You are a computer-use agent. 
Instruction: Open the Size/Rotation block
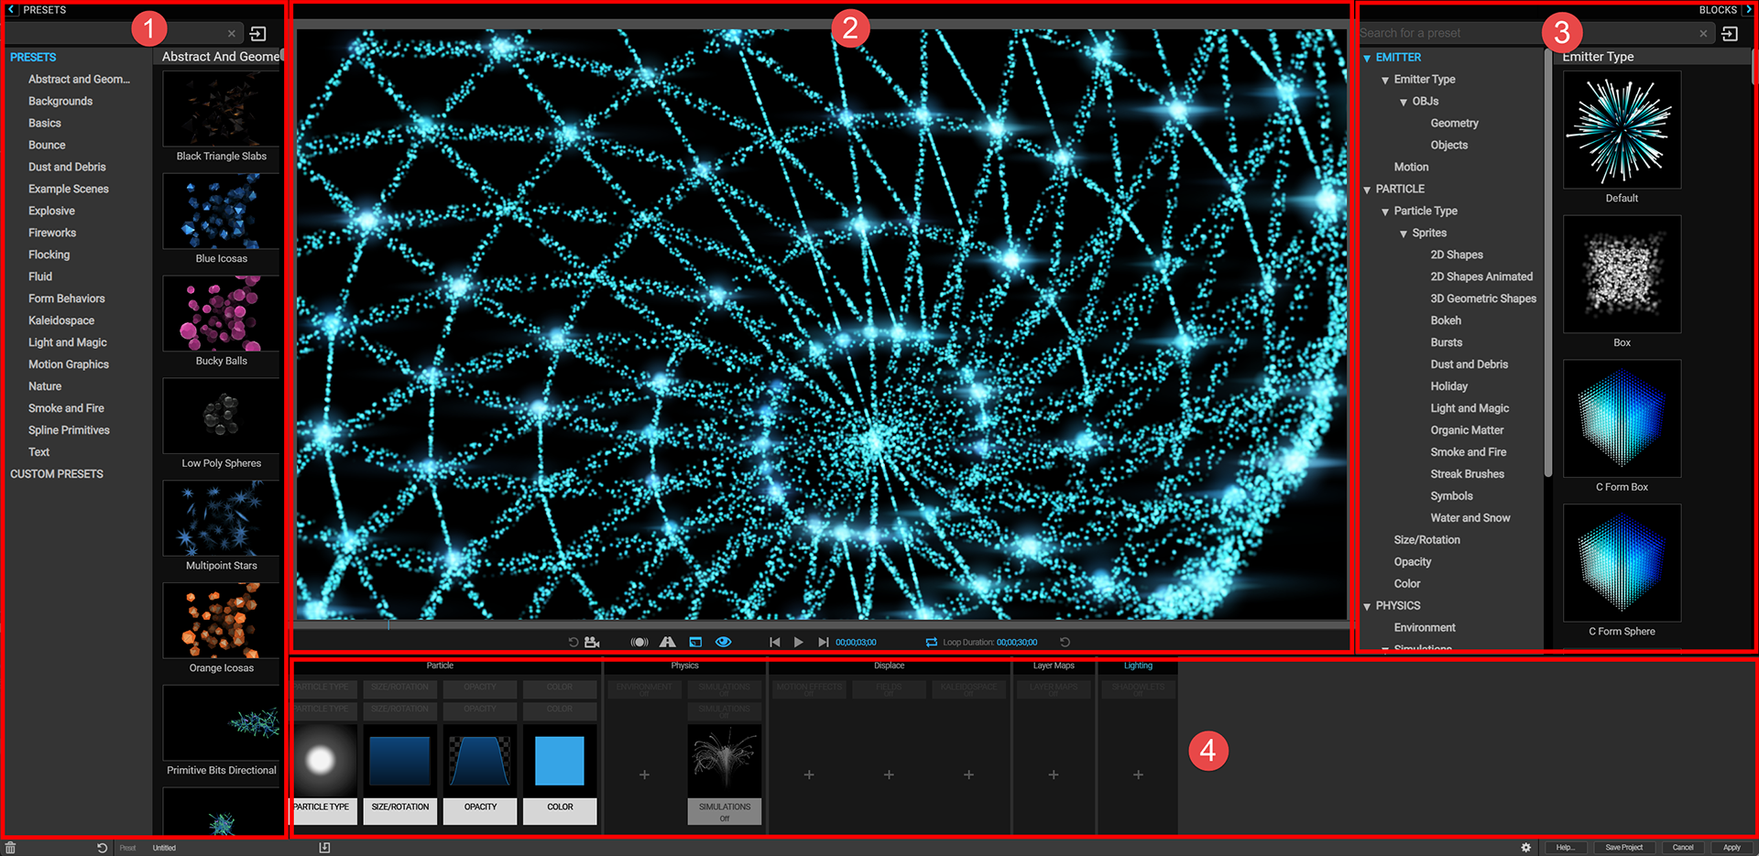pos(400,775)
